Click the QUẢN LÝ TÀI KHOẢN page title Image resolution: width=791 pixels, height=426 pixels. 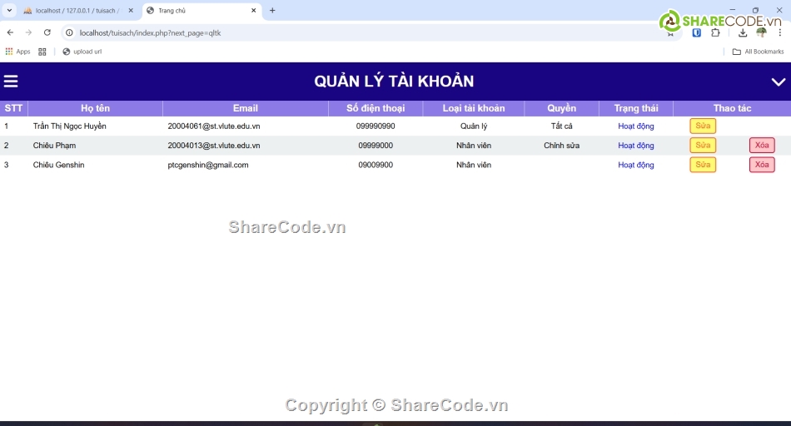pyautogui.click(x=394, y=82)
